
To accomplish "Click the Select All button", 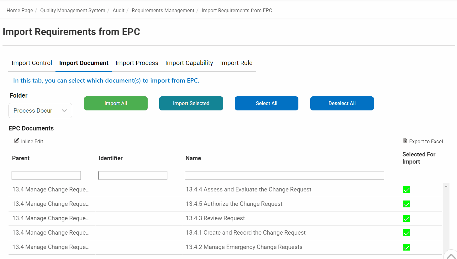I will [266, 104].
